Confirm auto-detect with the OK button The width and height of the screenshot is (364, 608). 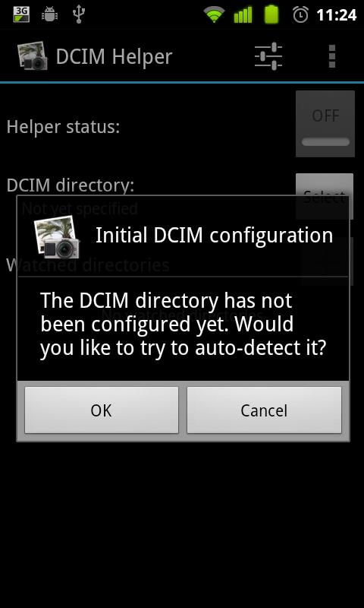(x=102, y=410)
